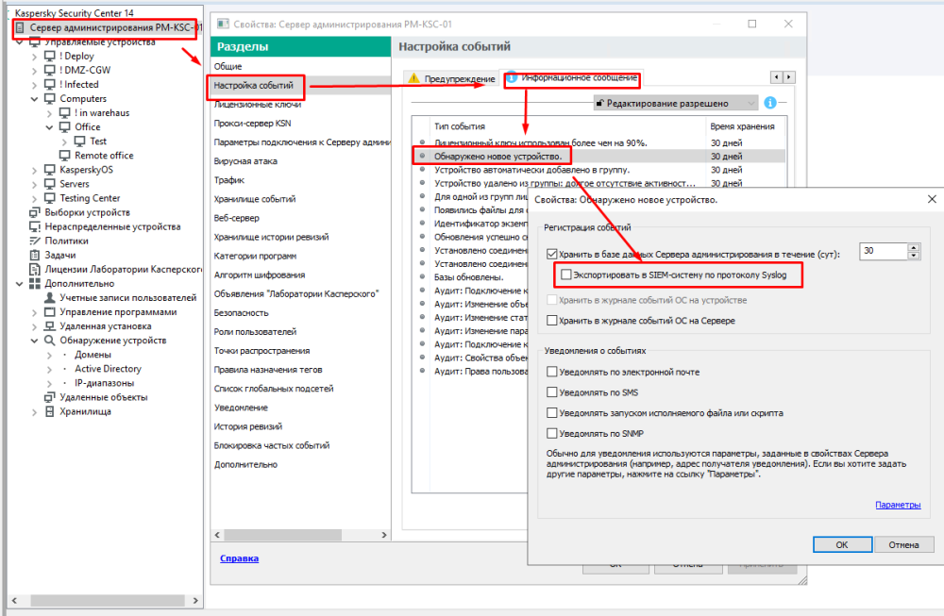Image resolution: width=944 pixels, height=616 pixels.
Task: Enable Экспортировать в SIEM-систему по протоколу Syslog
Action: (x=565, y=275)
